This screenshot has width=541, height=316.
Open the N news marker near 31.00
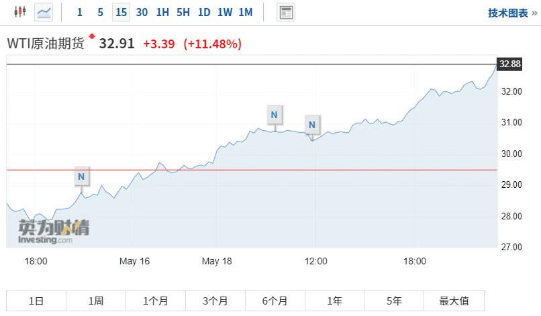click(x=274, y=115)
